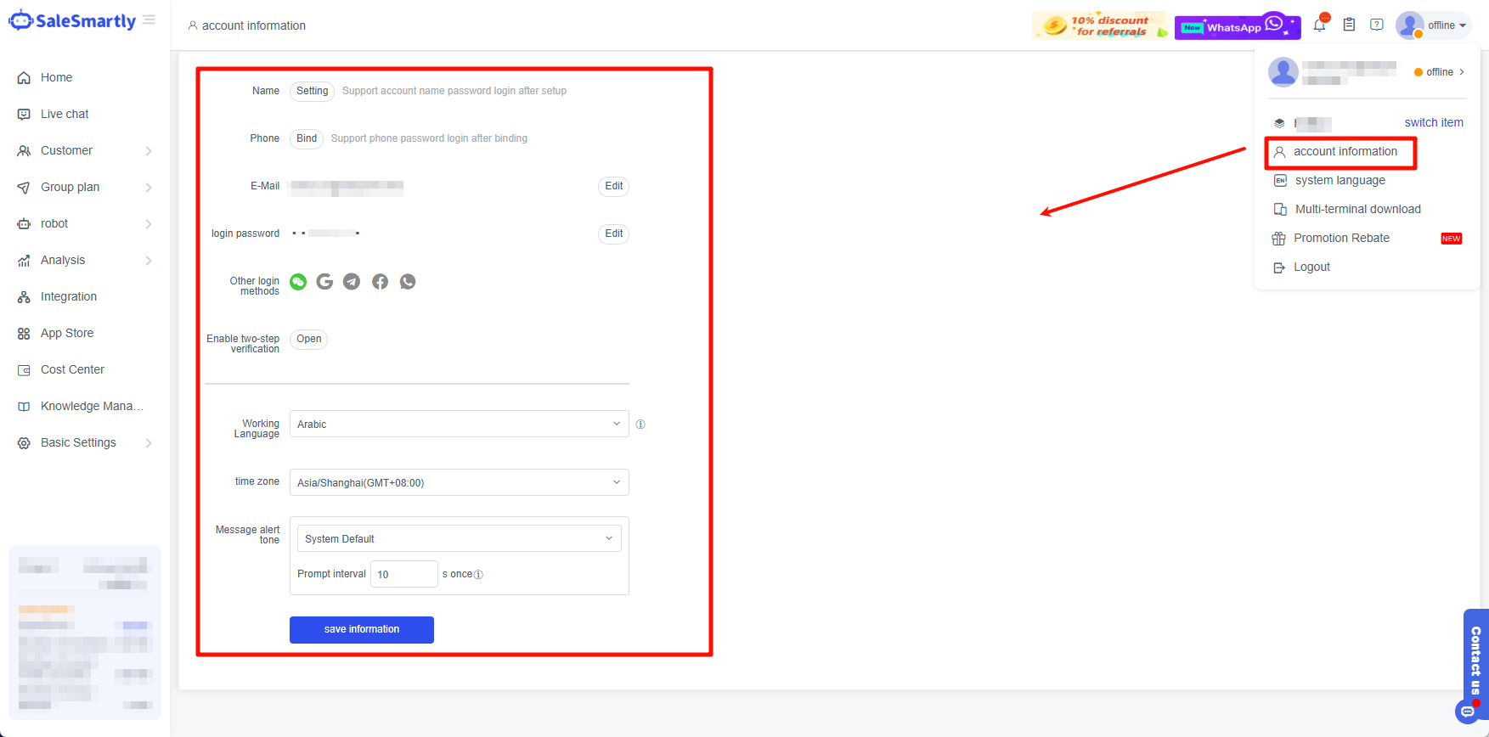The width and height of the screenshot is (1489, 737).
Task: Click the switch item link
Action: point(1433,122)
